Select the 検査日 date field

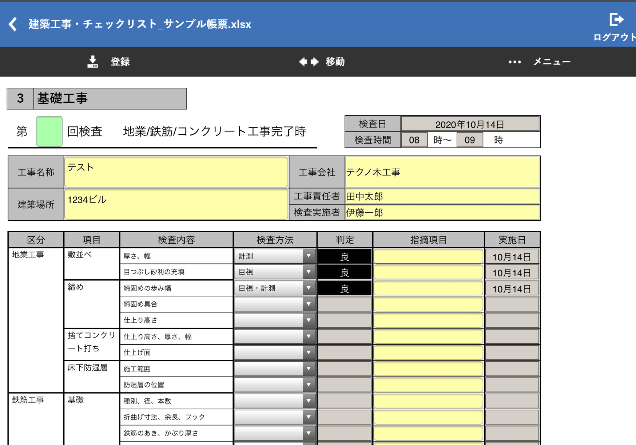[x=470, y=124]
